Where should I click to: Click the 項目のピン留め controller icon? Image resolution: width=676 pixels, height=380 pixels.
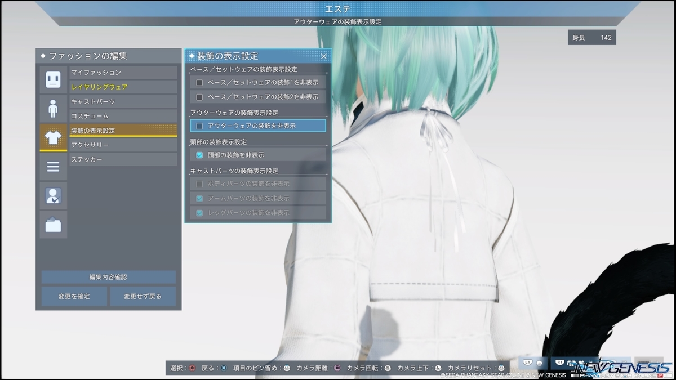click(287, 368)
